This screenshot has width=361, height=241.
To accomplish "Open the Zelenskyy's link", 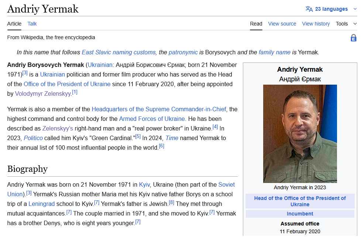I will [58, 129].
